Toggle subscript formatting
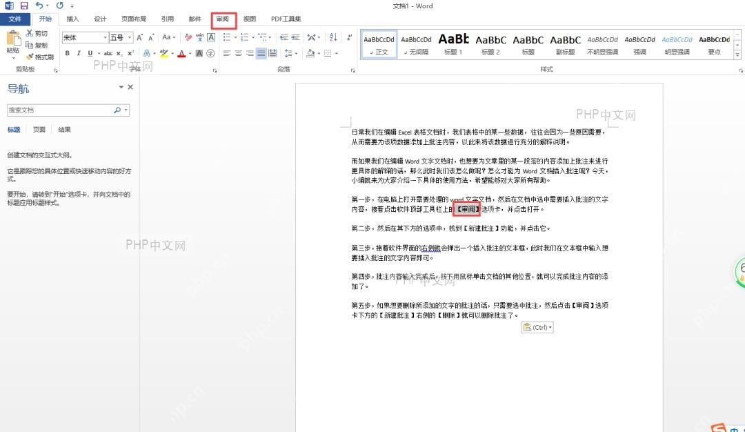The width and height of the screenshot is (745, 432). pyautogui.click(x=119, y=53)
